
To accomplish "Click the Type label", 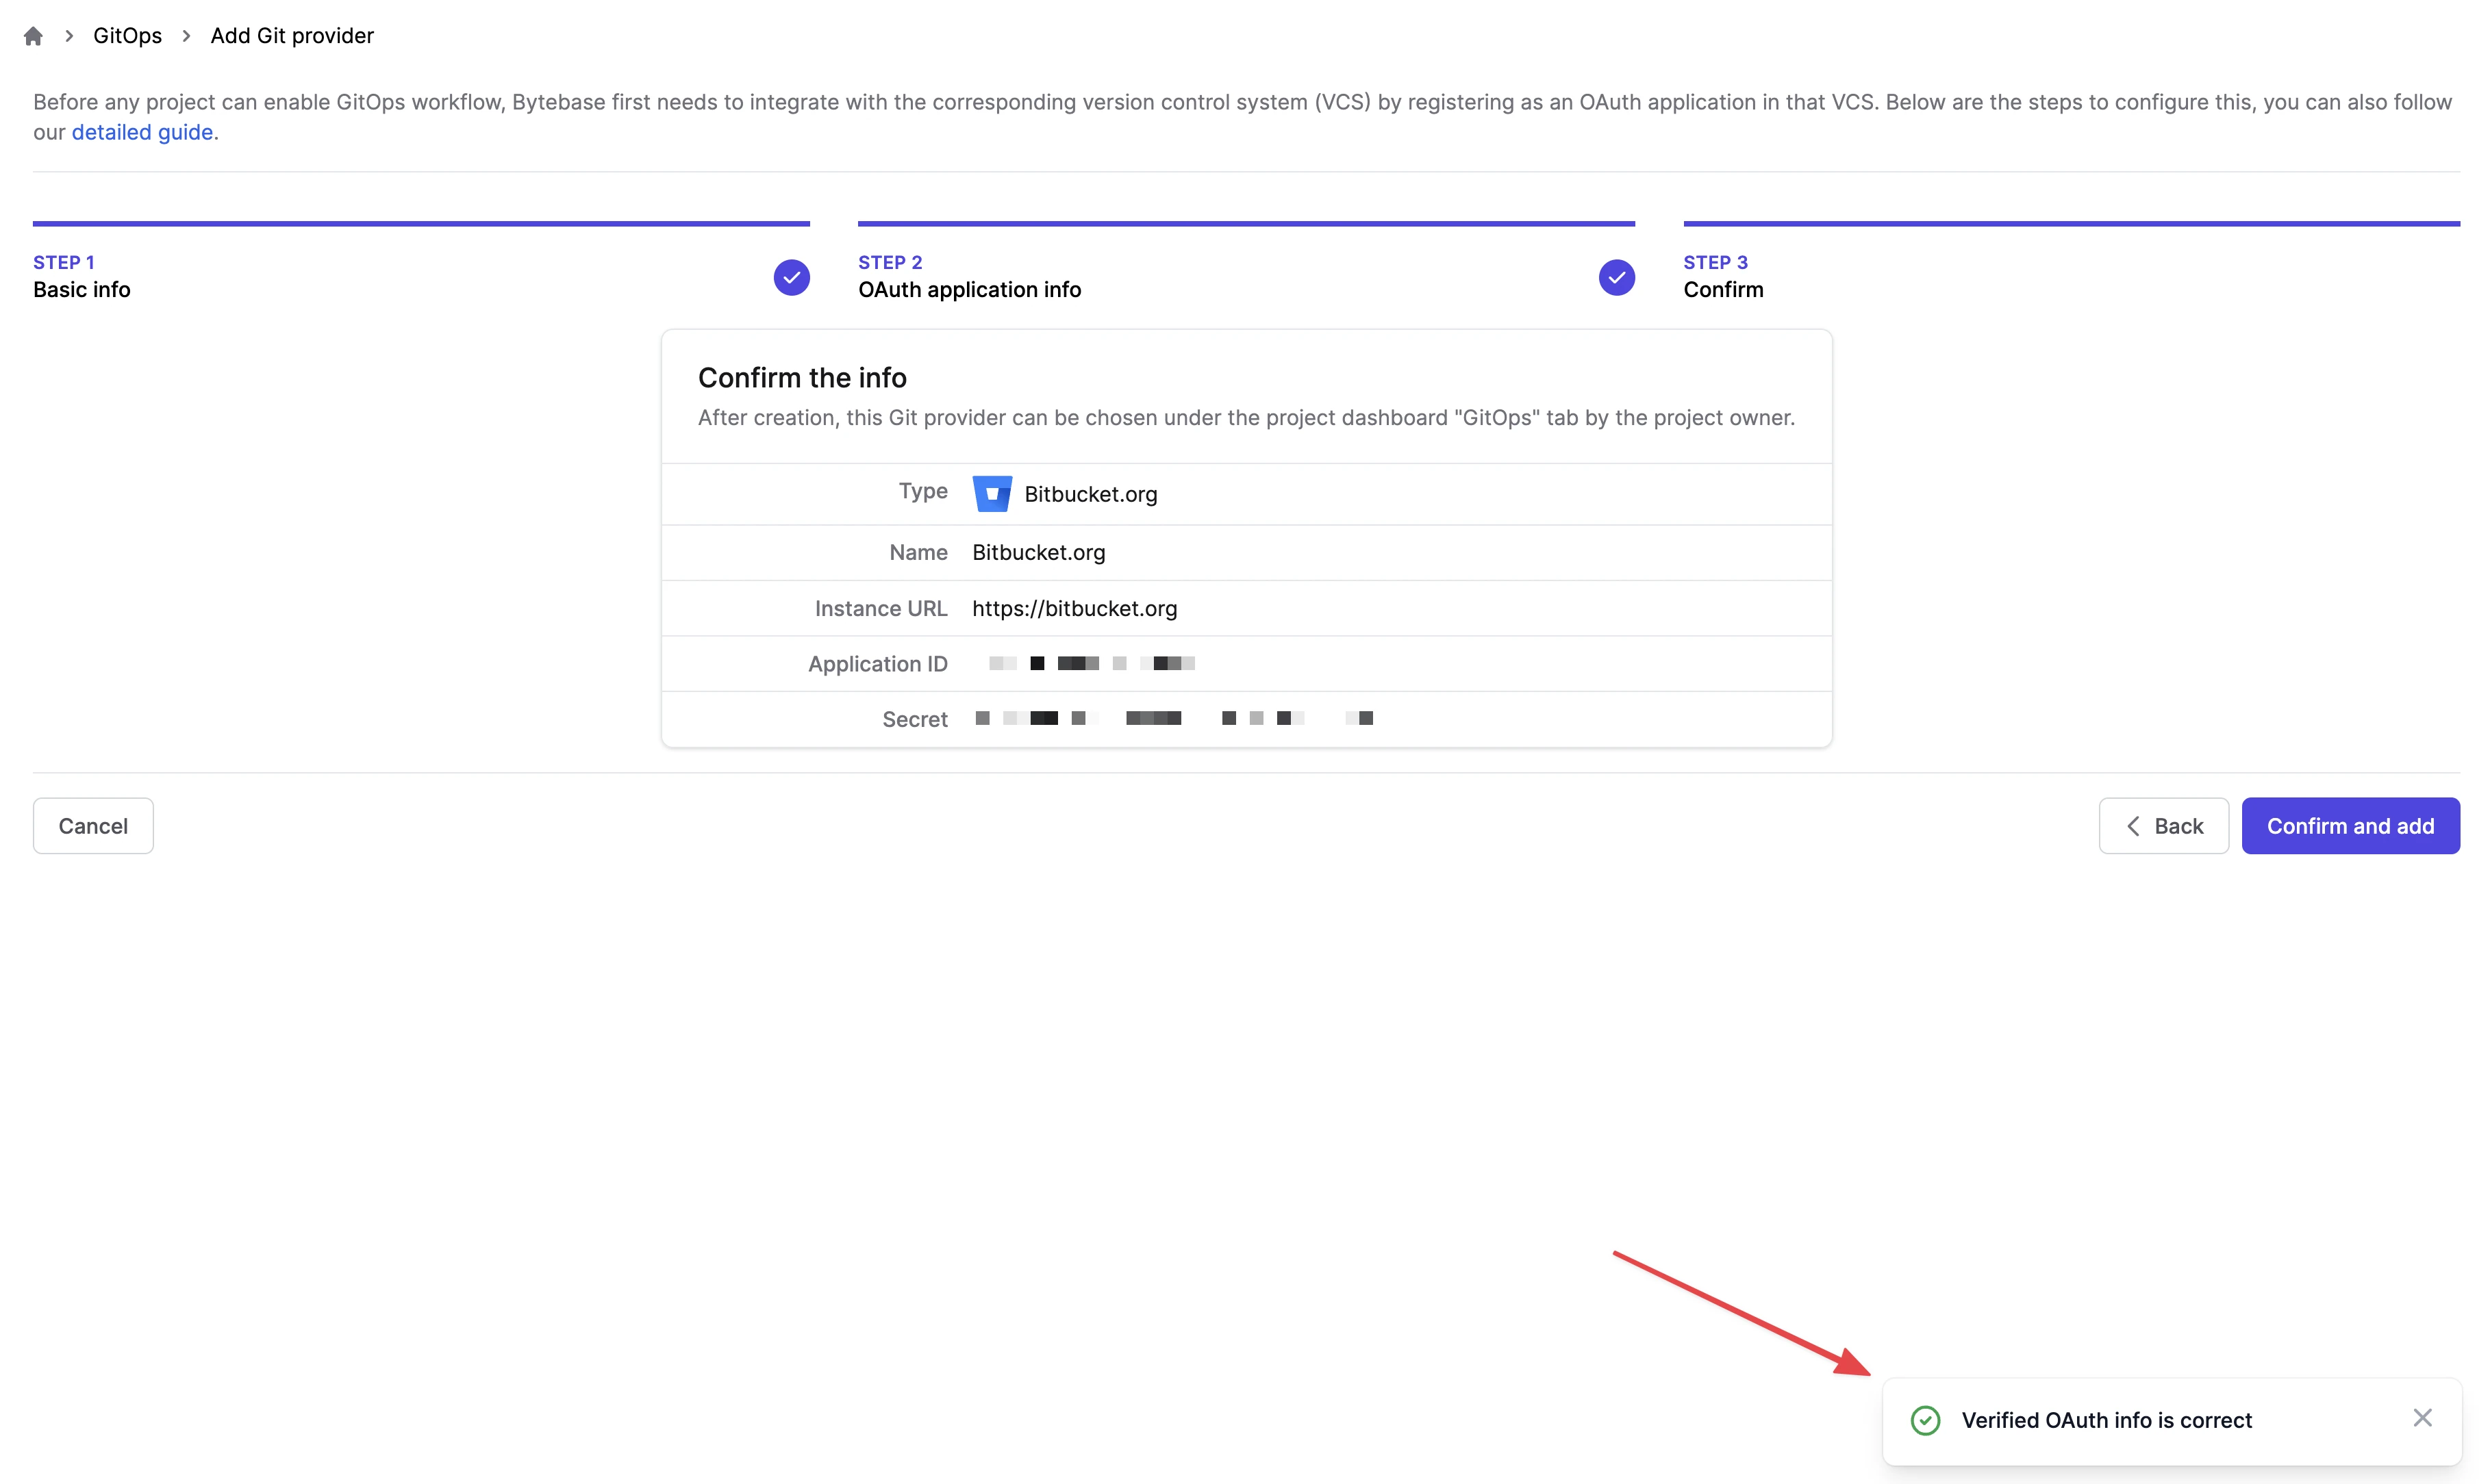I will 922,491.
